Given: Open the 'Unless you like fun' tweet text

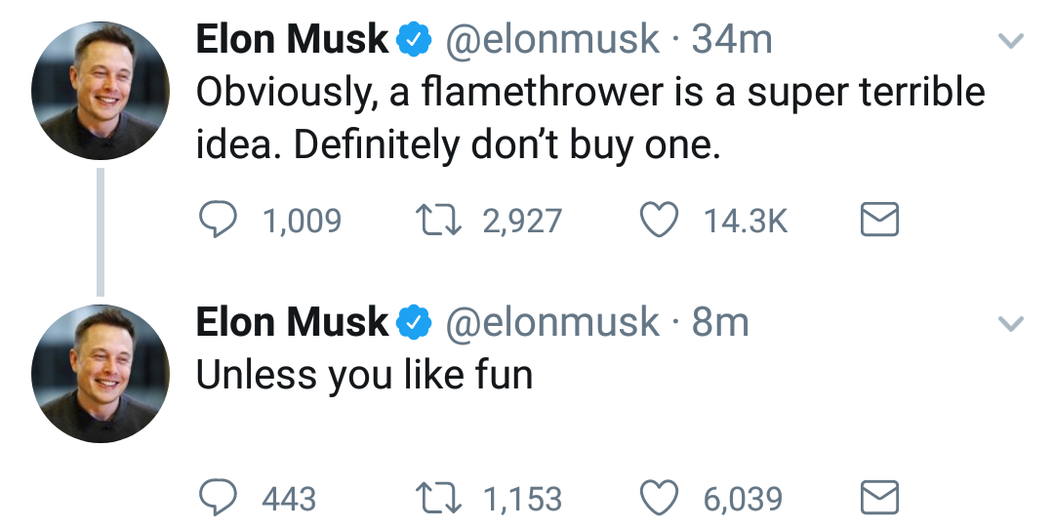Looking at the screenshot, I should 364,374.
